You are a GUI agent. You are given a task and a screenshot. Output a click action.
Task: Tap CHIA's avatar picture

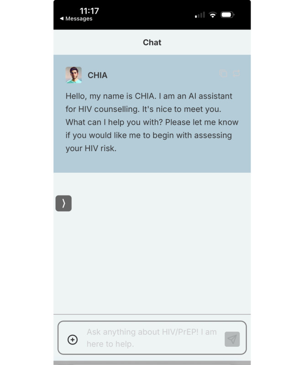pyautogui.click(x=73, y=75)
